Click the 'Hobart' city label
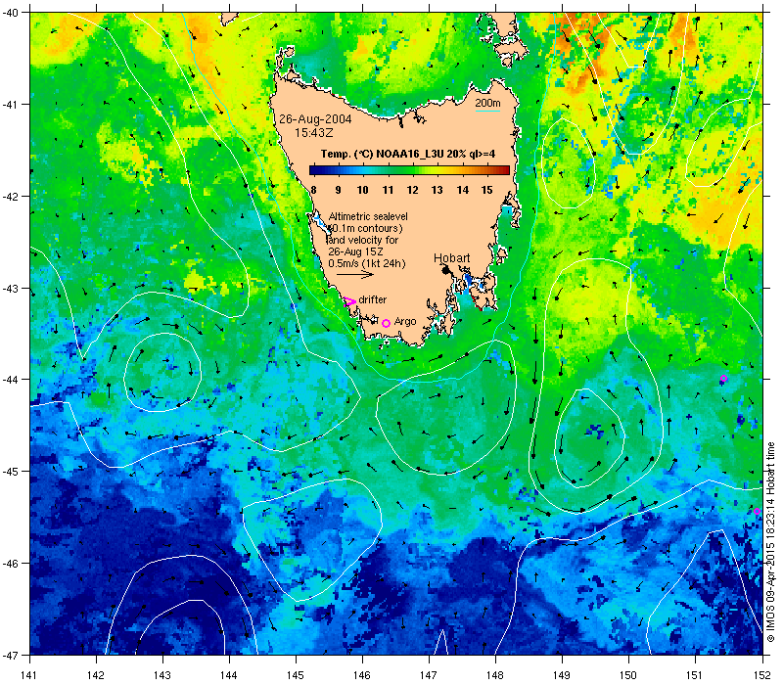Screen dimensions: 783x685 click(x=452, y=258)
